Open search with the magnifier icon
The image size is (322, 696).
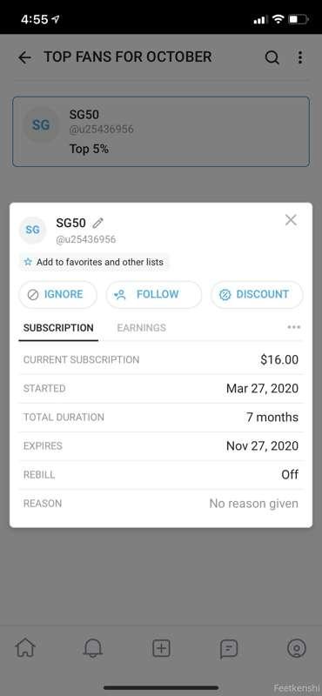tap(272, 57)
